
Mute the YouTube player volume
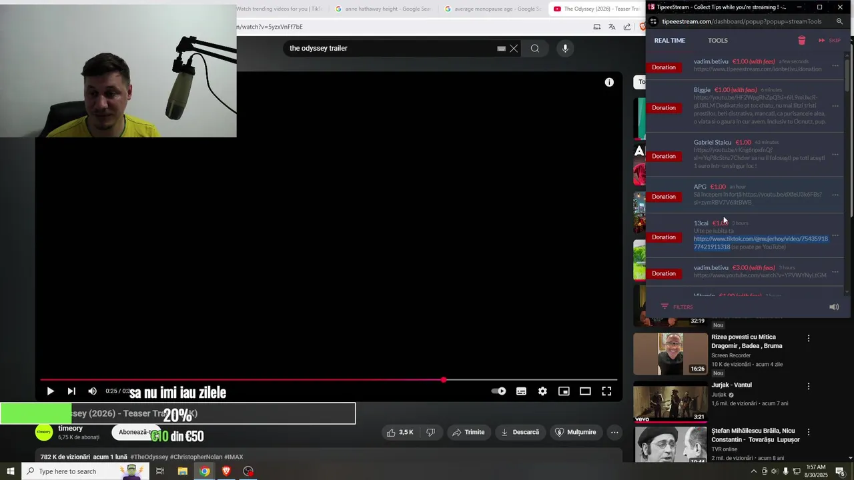(92, 391)
